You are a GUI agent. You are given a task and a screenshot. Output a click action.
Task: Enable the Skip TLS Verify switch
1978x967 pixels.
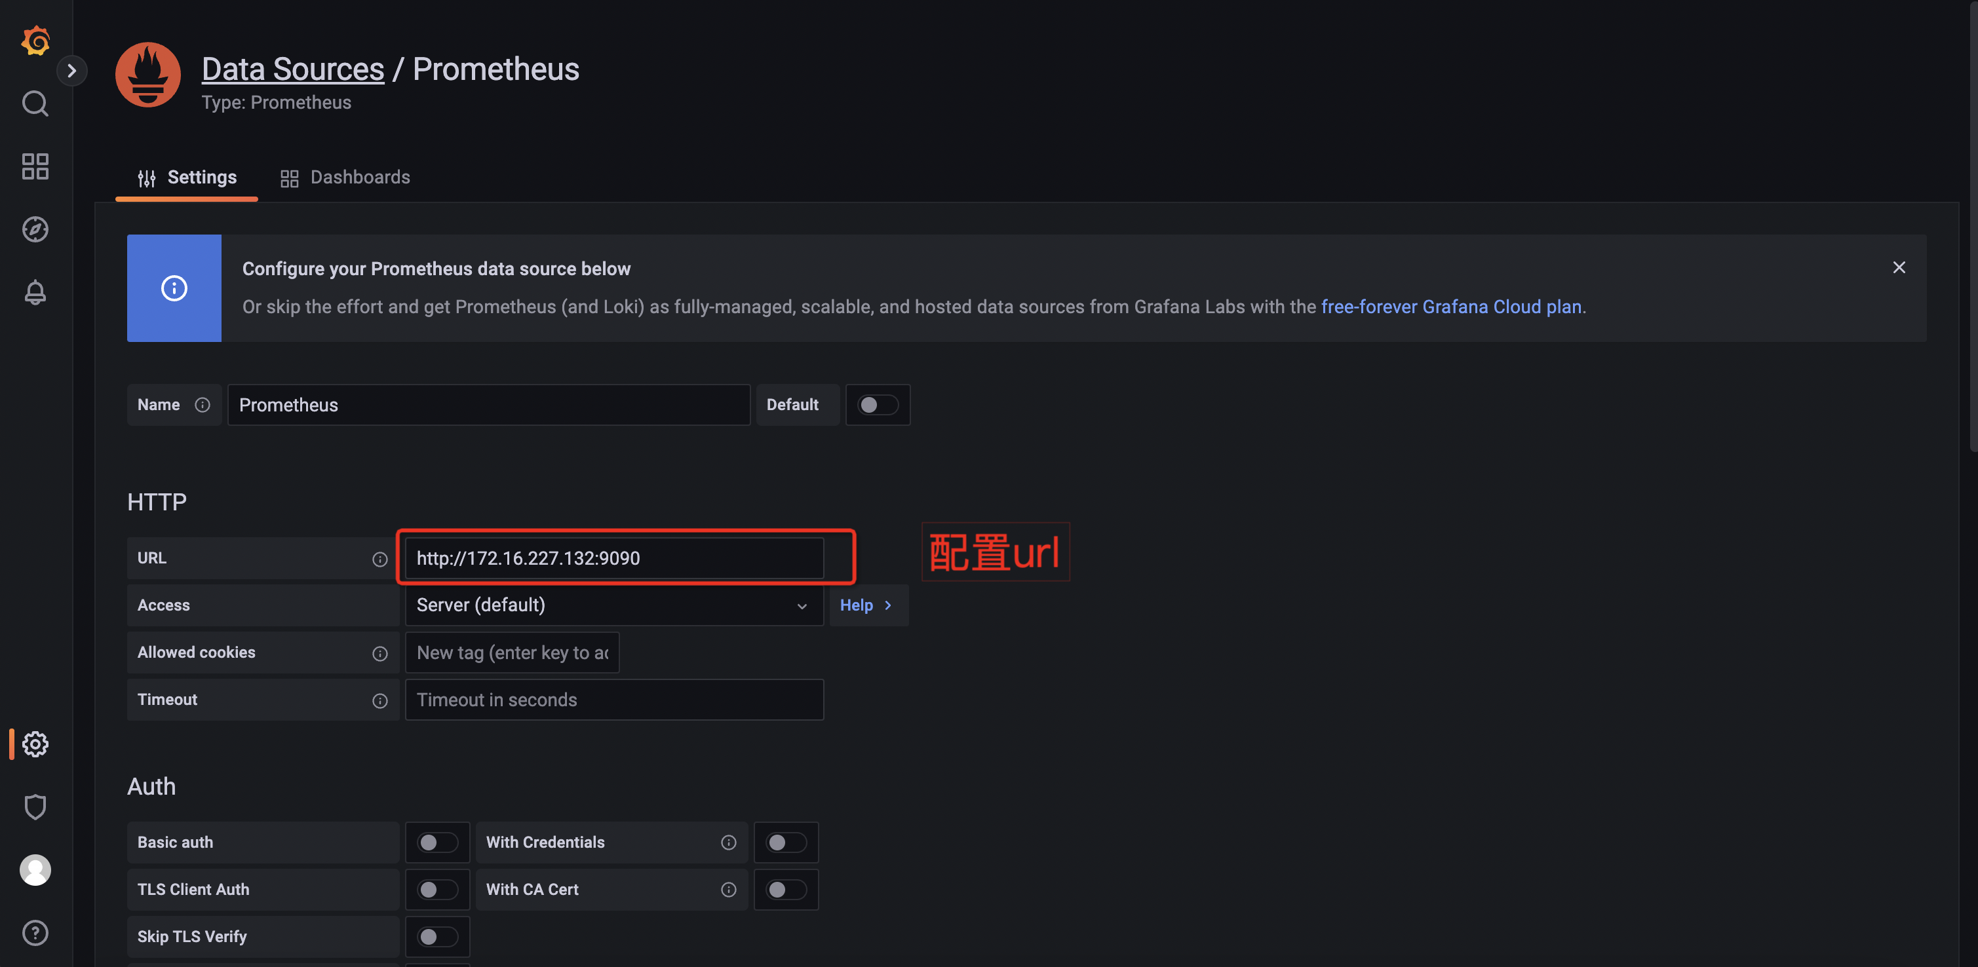pos(437,936)
